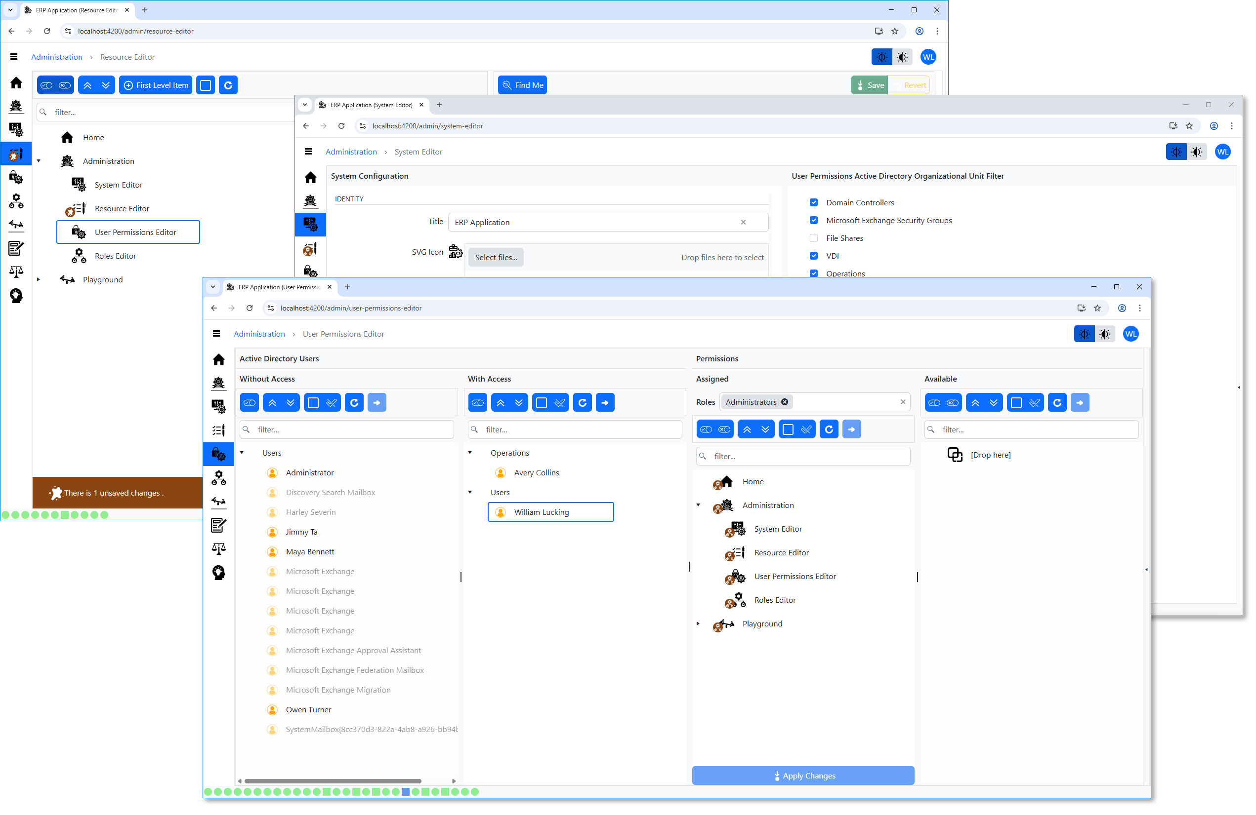Open WL user avatar in User Permissions window

(1130, 334)
